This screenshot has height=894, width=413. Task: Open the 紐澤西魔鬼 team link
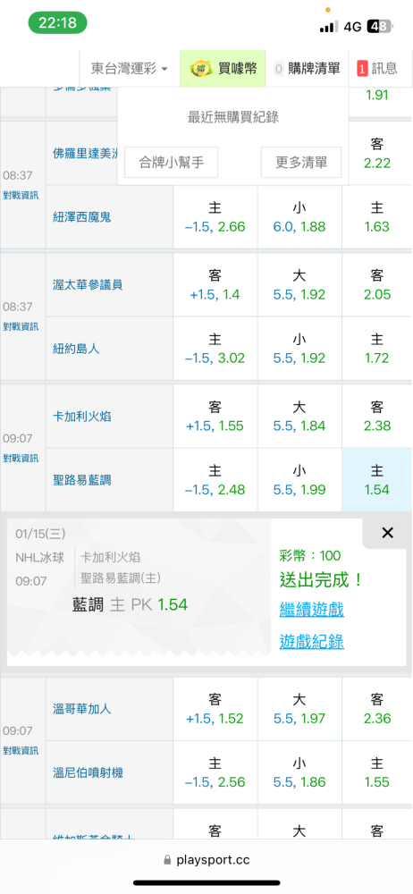81,217
